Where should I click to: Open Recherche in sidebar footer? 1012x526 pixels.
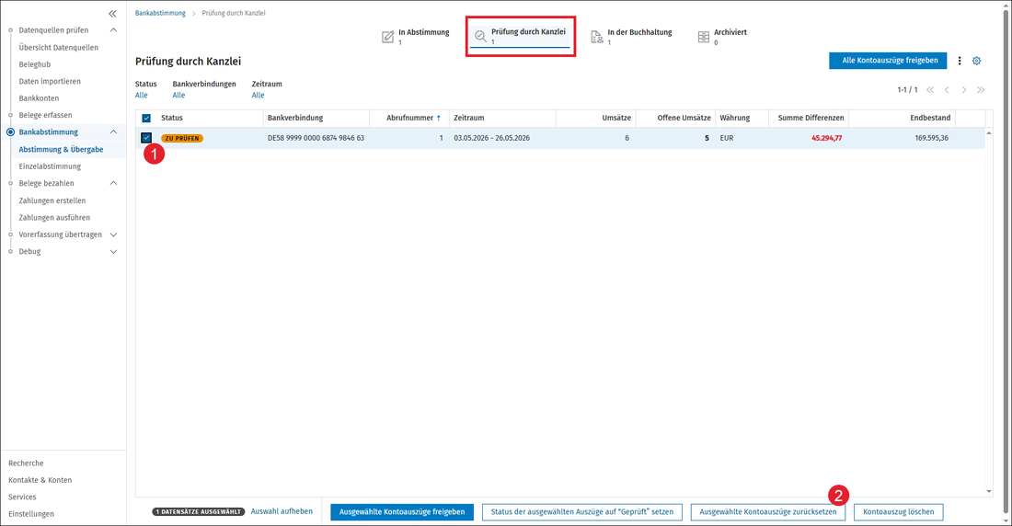[26, 463]
